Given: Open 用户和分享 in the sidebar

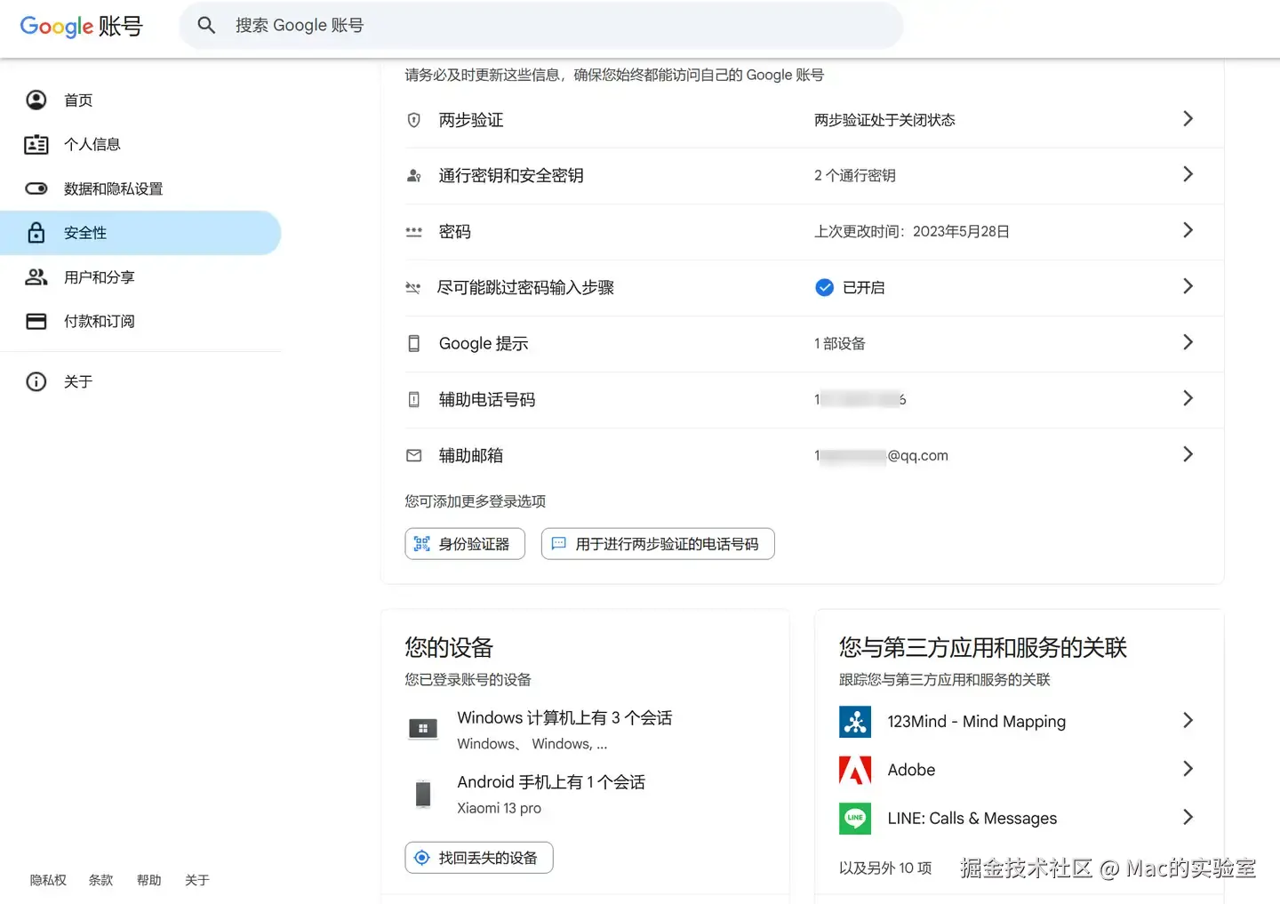Looking at the screenshot, I should [x=140, y=277].
